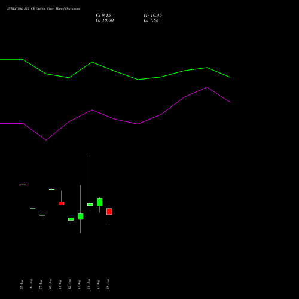
Task: Click the peak of the purple line
Action: (207, 87)
